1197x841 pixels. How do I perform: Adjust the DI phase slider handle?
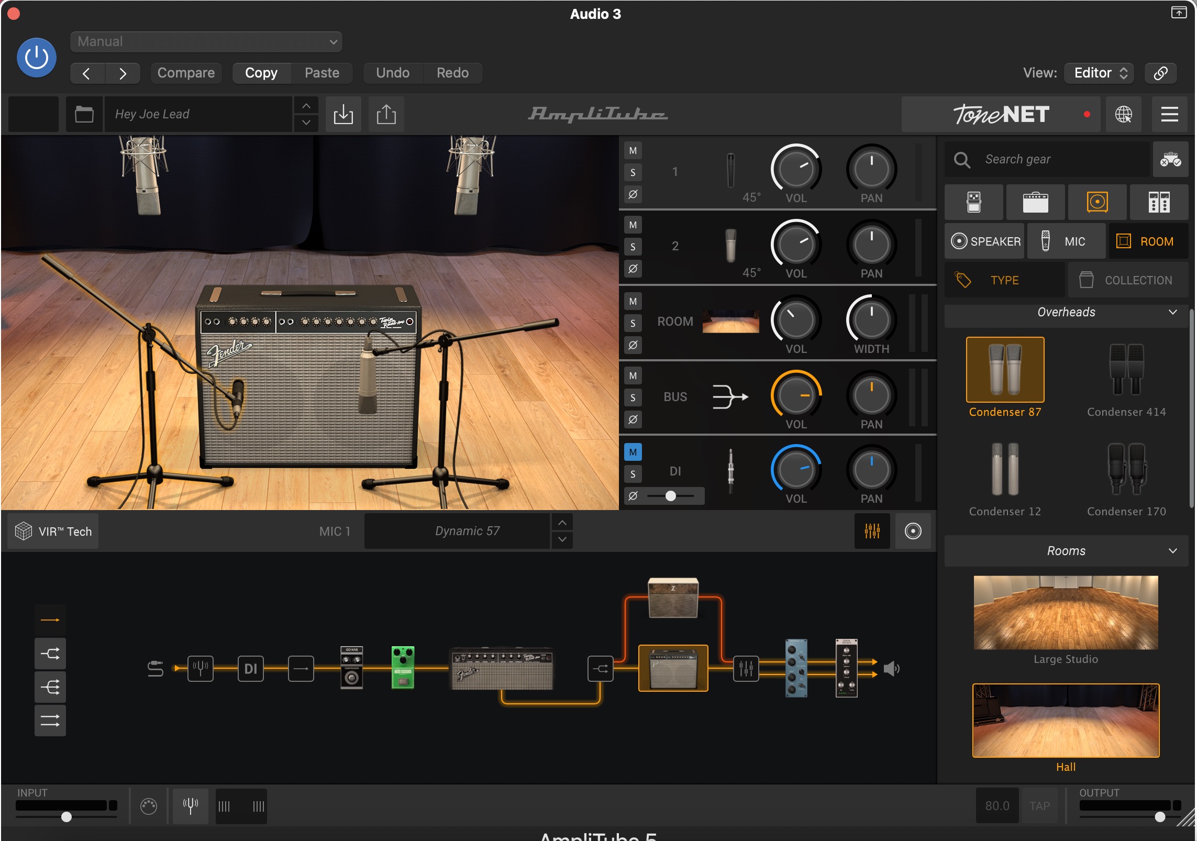point(671,496)
